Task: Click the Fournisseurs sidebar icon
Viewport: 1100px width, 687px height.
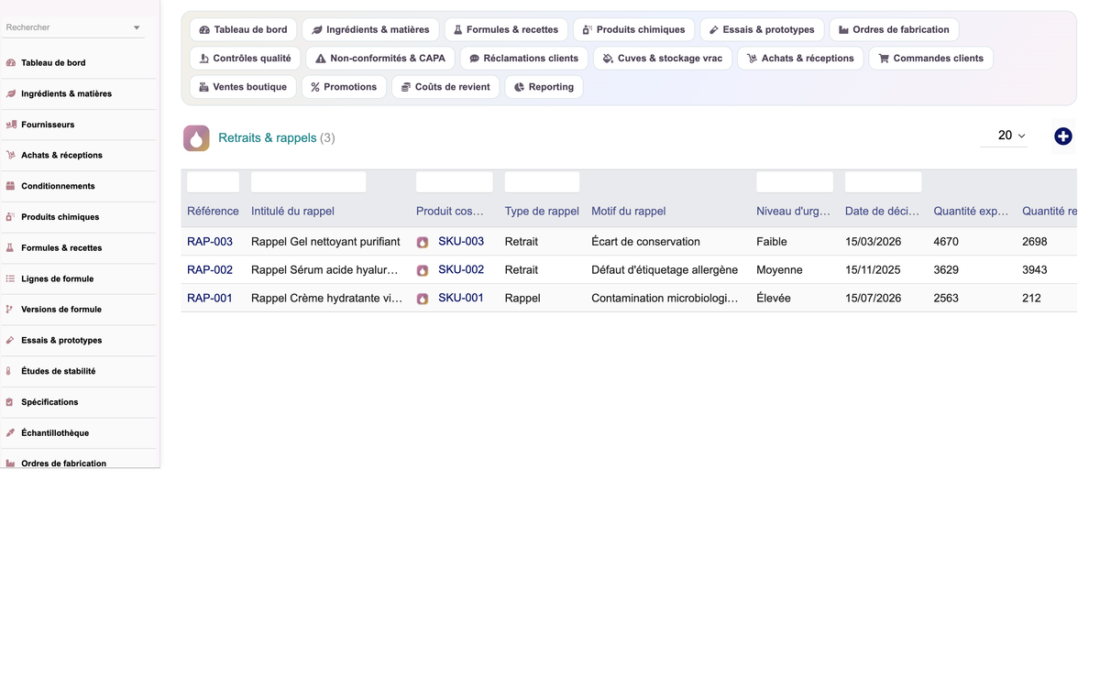Action: click(11, 125)
